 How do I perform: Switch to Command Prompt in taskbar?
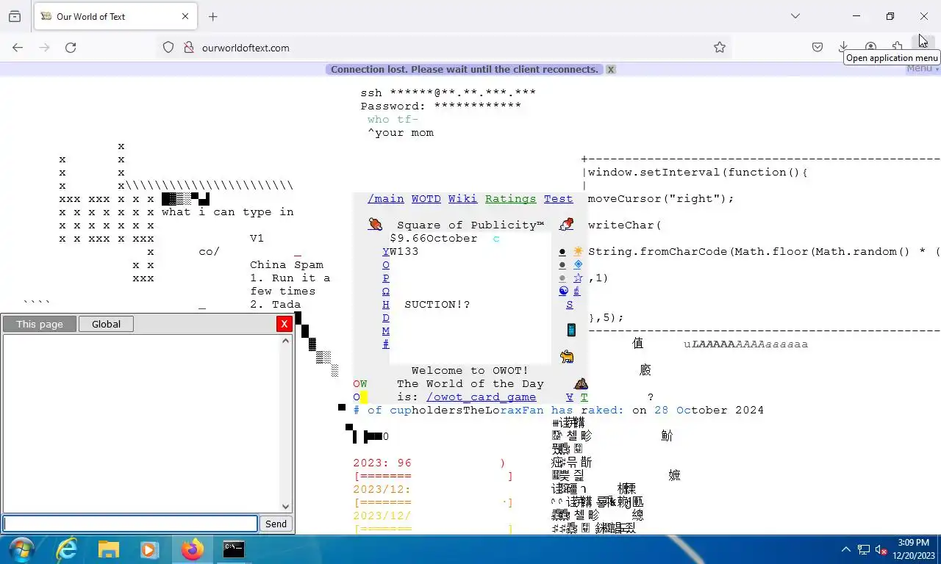(234, 549)
